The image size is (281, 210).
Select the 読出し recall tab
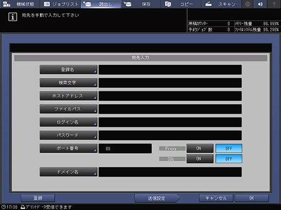coord(101,4)
